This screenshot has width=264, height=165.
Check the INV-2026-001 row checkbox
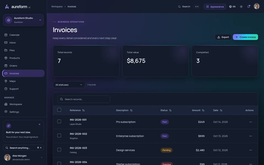(x=59, y=121)
